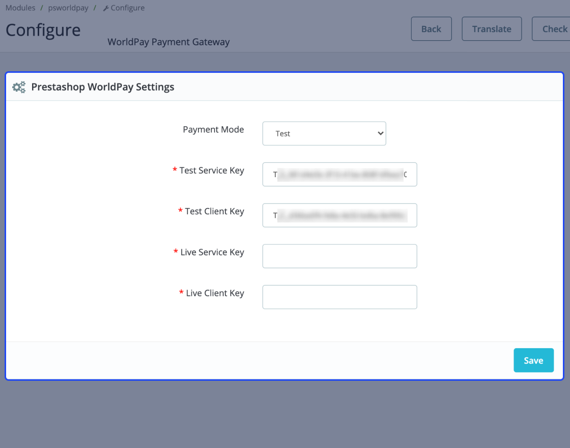Viewport: 570px width, 448px height.
Task: Click the Configure breadcrumb item
Action: click(x=127, y=7)
